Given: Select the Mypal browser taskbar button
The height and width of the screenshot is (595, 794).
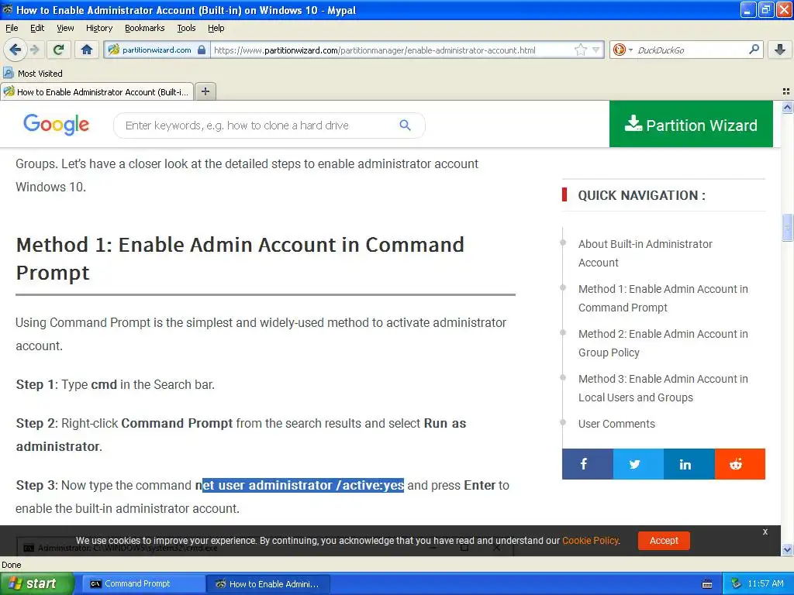Looking at the screenshot, I should [268, 584].
